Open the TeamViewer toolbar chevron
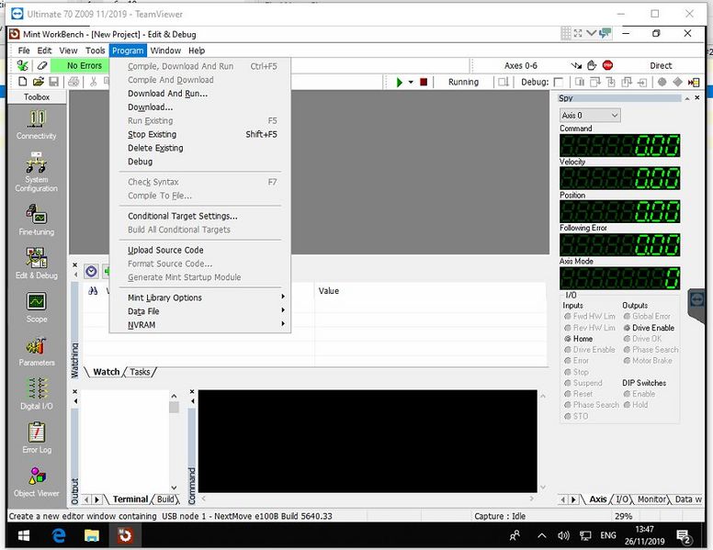The width and height of the screenshot is (713, 550). (591, 33)
